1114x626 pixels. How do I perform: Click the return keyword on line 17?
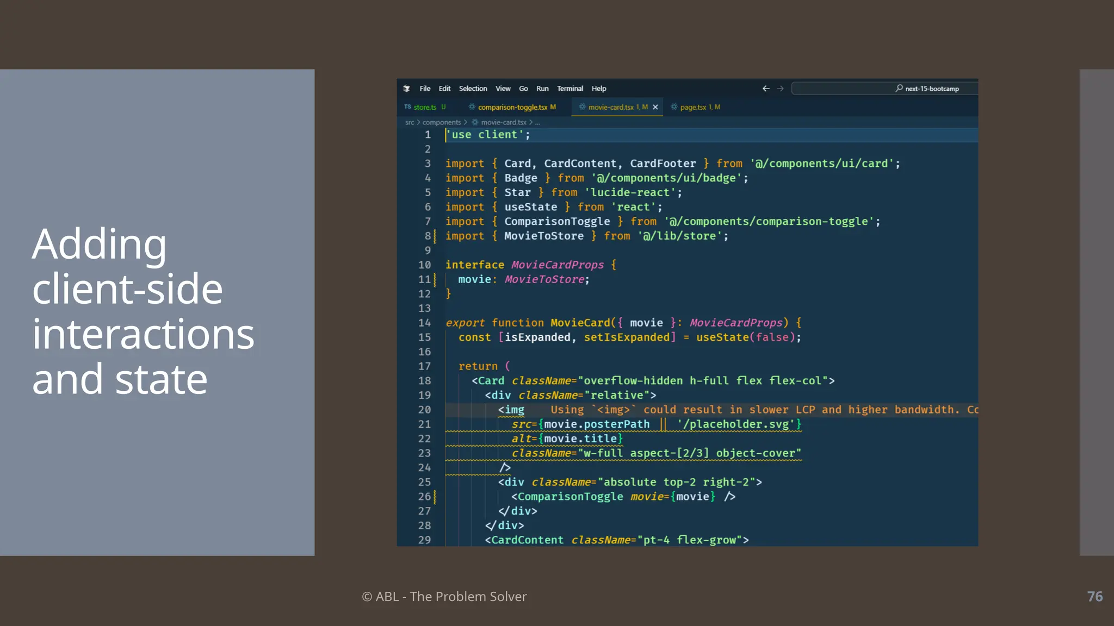pyautogui.click(x=478, y=366)
